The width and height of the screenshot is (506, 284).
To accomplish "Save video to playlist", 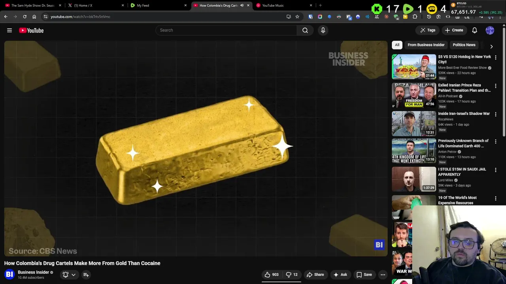I will coord(364,275).
